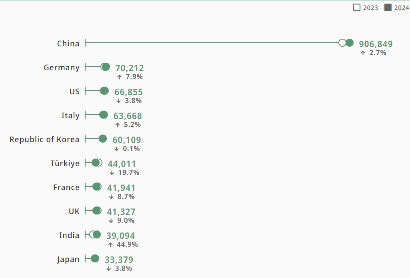Click the Türkiye country label
Screen dimensions: 410x278
coord(65,163)
